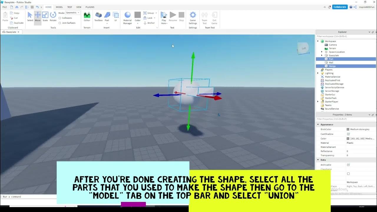This screenshot has width=377, height=212.
Task: Toggle the Join Surfaces checkbox
Action: 60,23
